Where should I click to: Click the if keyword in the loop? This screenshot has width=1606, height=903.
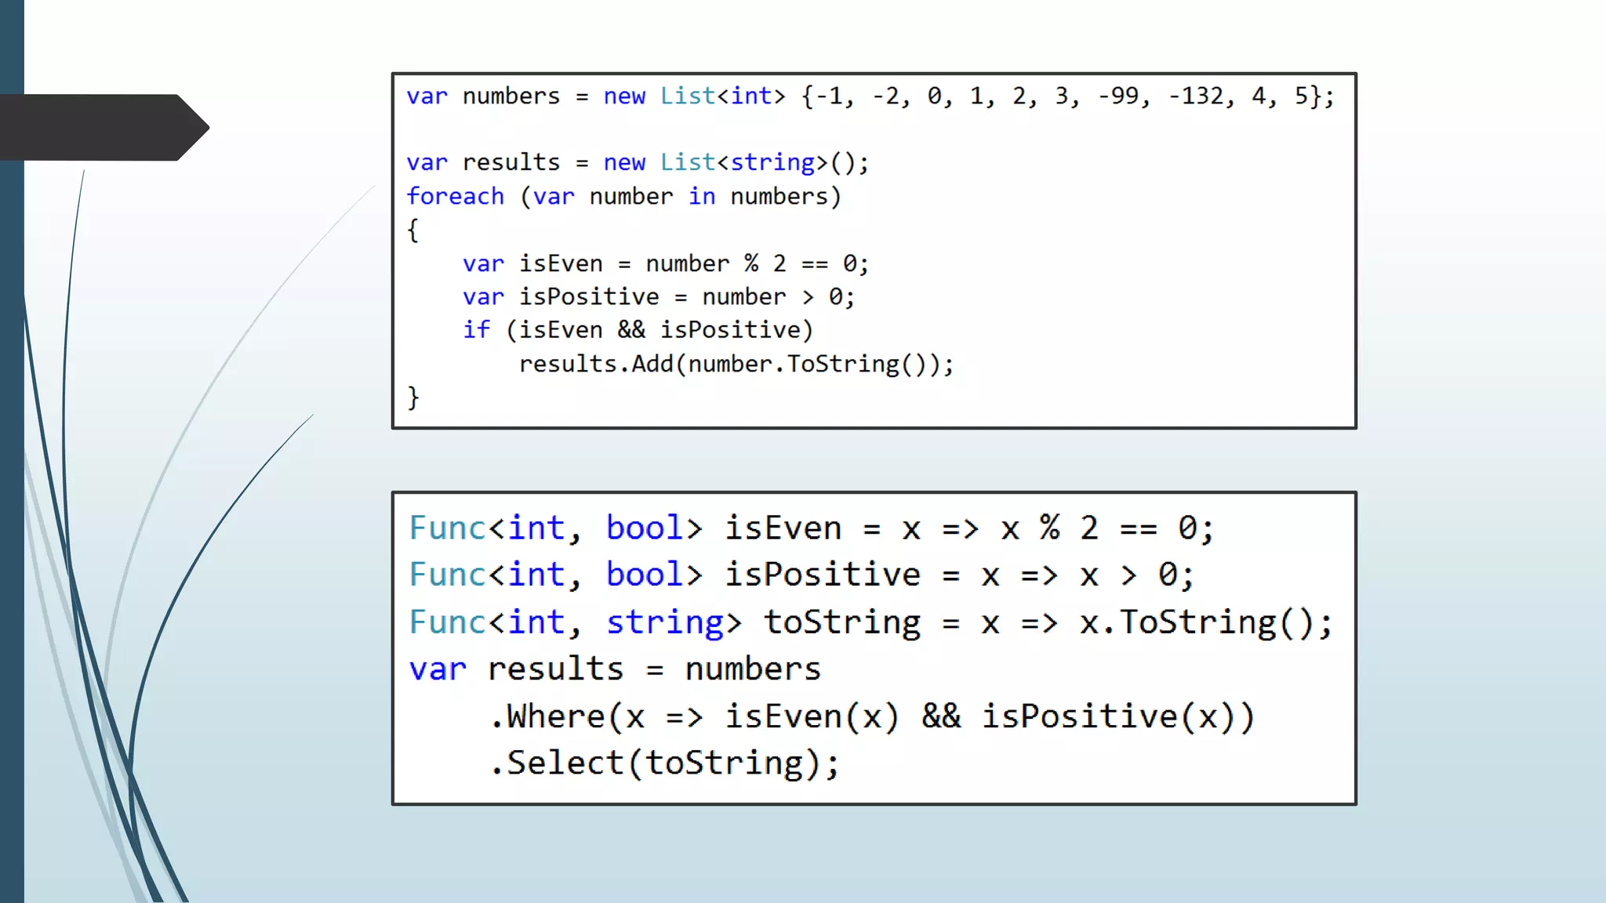(476, 330)
